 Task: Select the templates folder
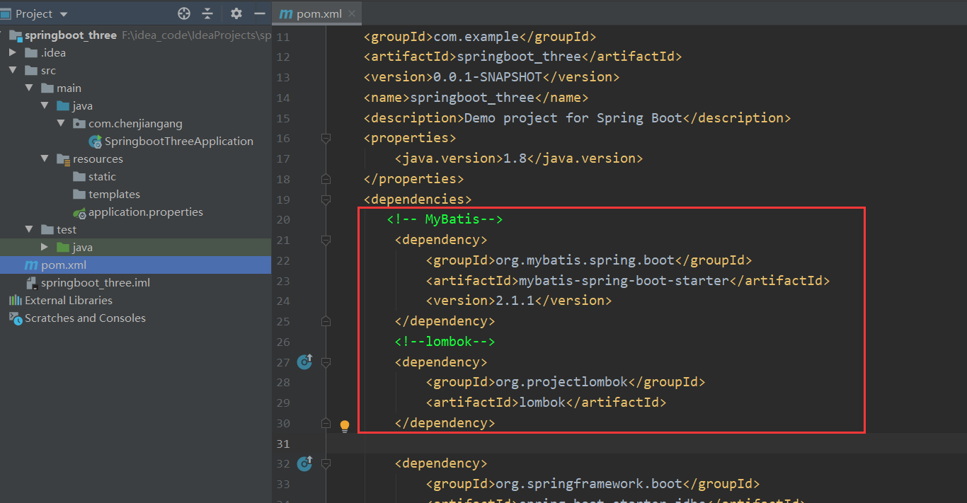114,195
